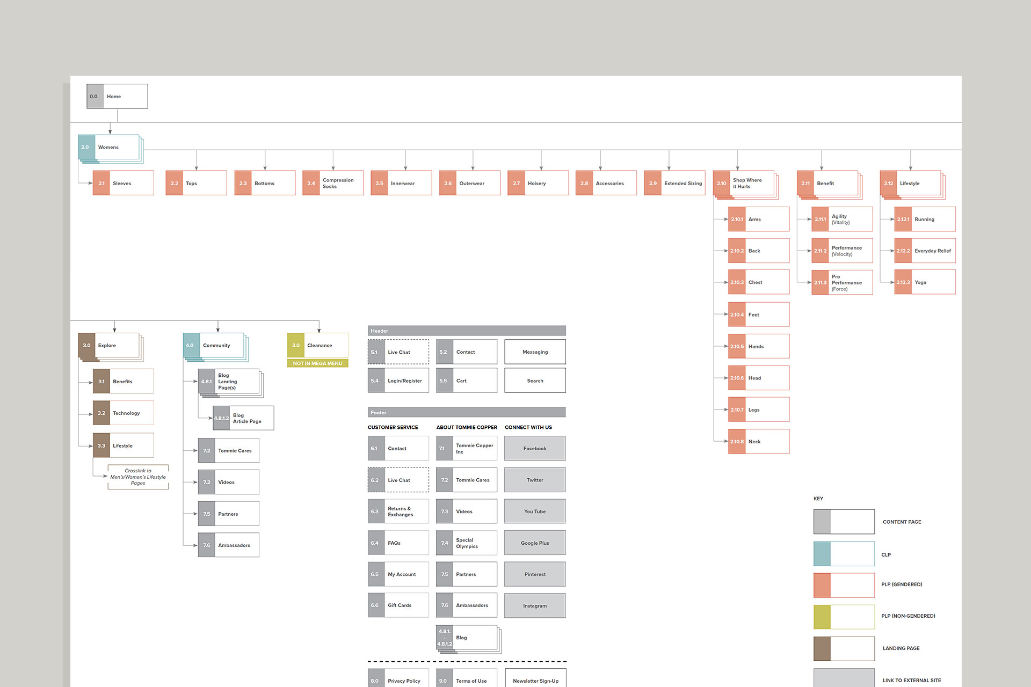The image size is (1031, 687).
Task: Select the Compression Socks node
Action: pos(333,183)
